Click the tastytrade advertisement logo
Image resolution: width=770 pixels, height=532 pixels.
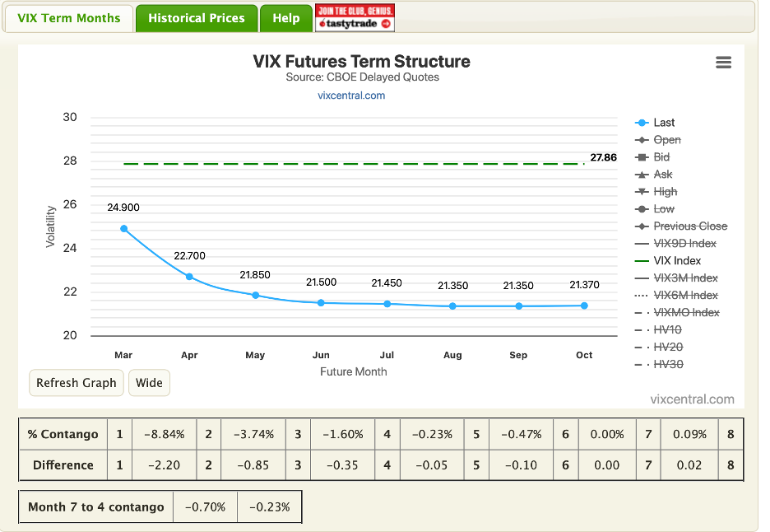354,17
